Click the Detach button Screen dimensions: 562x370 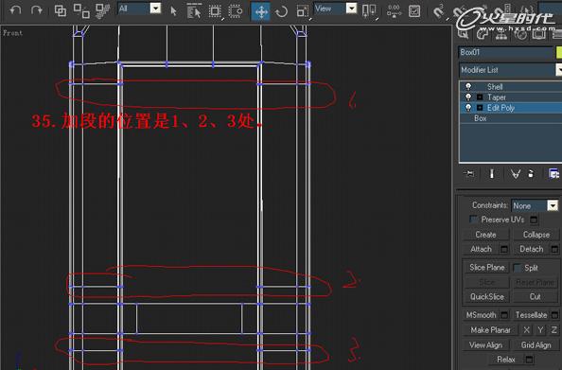532,249
